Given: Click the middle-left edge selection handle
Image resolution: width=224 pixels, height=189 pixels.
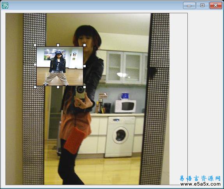Looking at the screenshot, I should pos(35,65).
